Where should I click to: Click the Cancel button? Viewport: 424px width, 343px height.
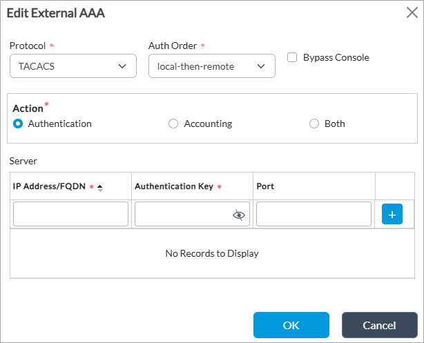pyautogui.click(x=379, y=325)
